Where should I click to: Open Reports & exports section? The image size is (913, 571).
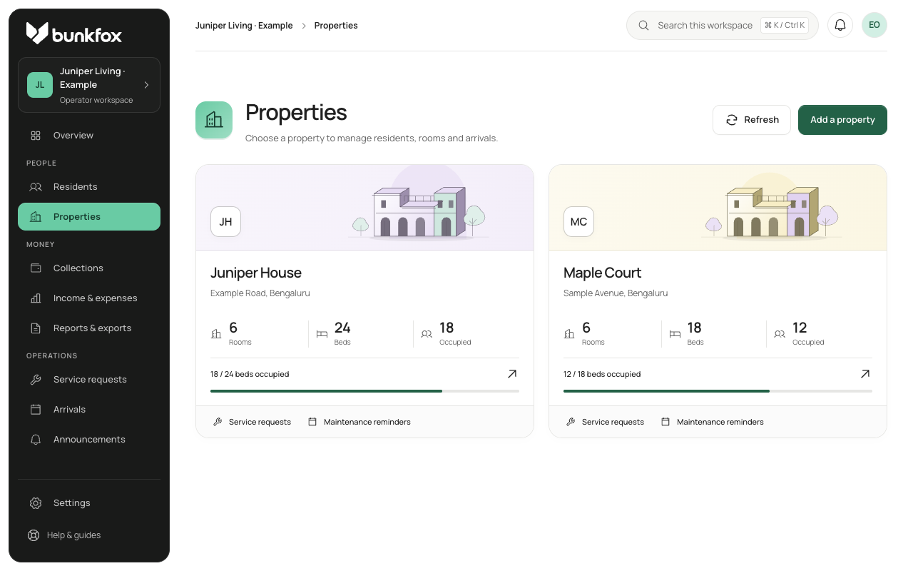(x=89, y=328)
